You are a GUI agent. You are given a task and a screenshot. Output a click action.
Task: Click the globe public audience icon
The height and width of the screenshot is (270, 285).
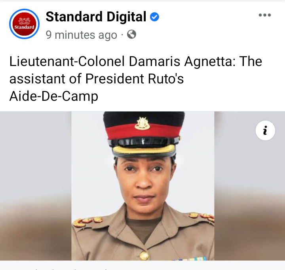(131, 34)
